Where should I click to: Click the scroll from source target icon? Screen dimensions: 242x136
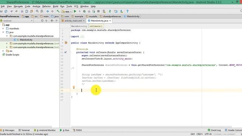[42, 21]
